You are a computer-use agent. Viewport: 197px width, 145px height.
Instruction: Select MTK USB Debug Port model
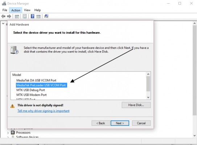(x=30, y=90)
